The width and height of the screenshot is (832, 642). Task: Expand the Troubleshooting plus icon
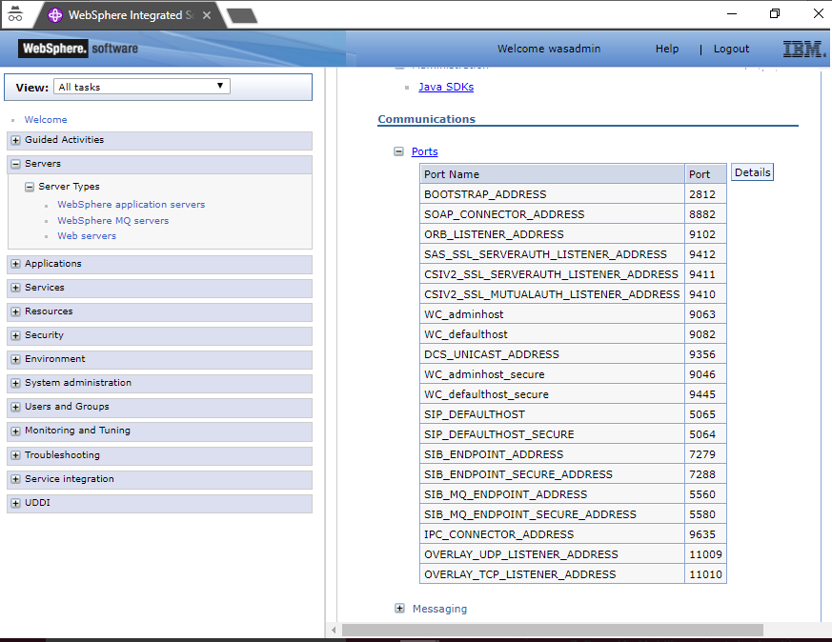16,456
